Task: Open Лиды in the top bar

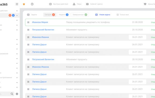Action: tap(77, 4)
